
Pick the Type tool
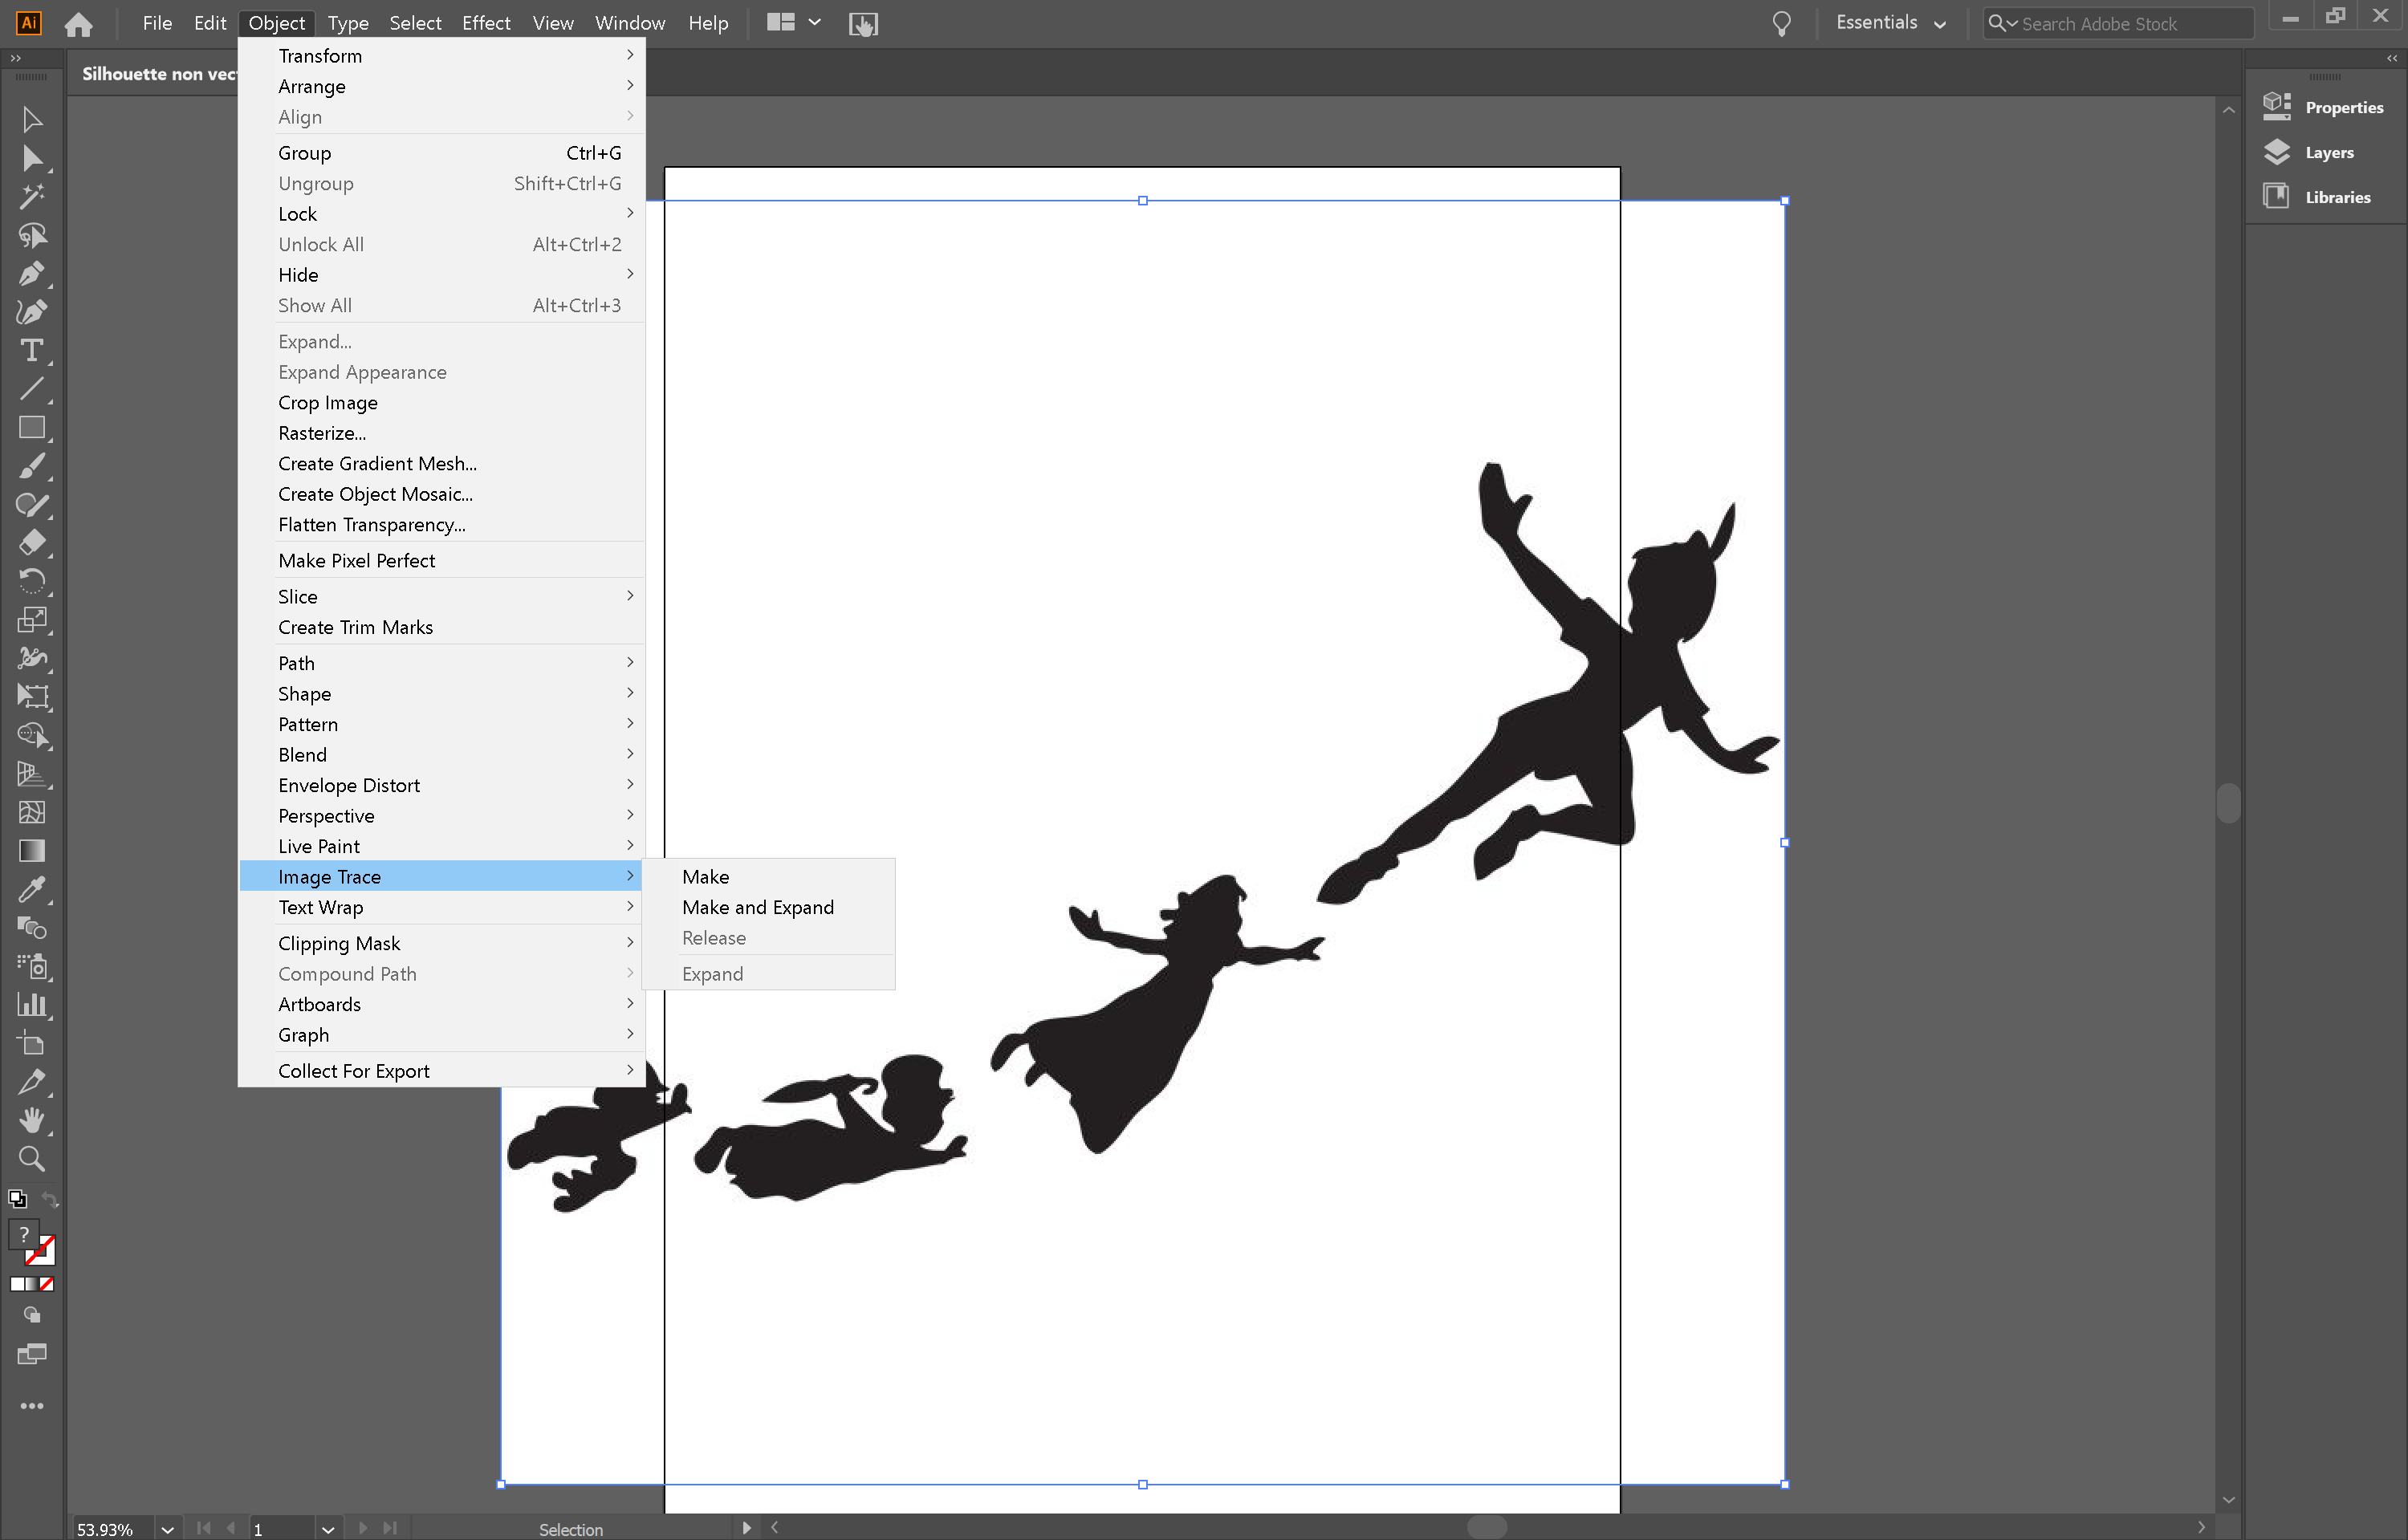[x=32, y=348]
